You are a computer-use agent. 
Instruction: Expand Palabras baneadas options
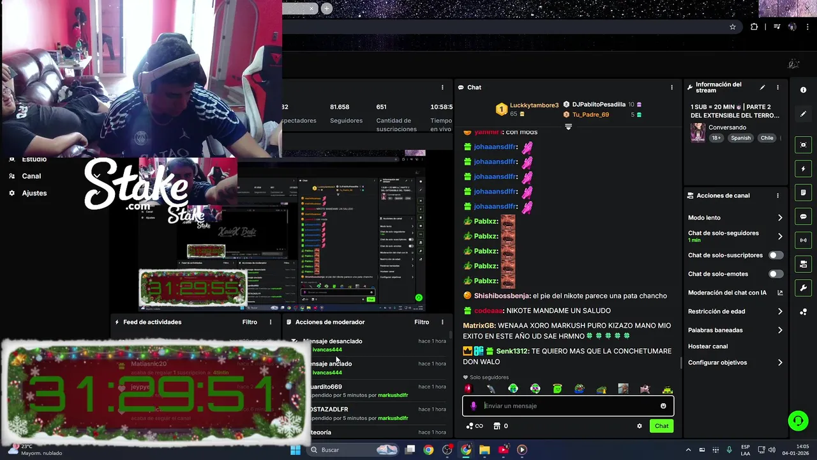[780, 330]
